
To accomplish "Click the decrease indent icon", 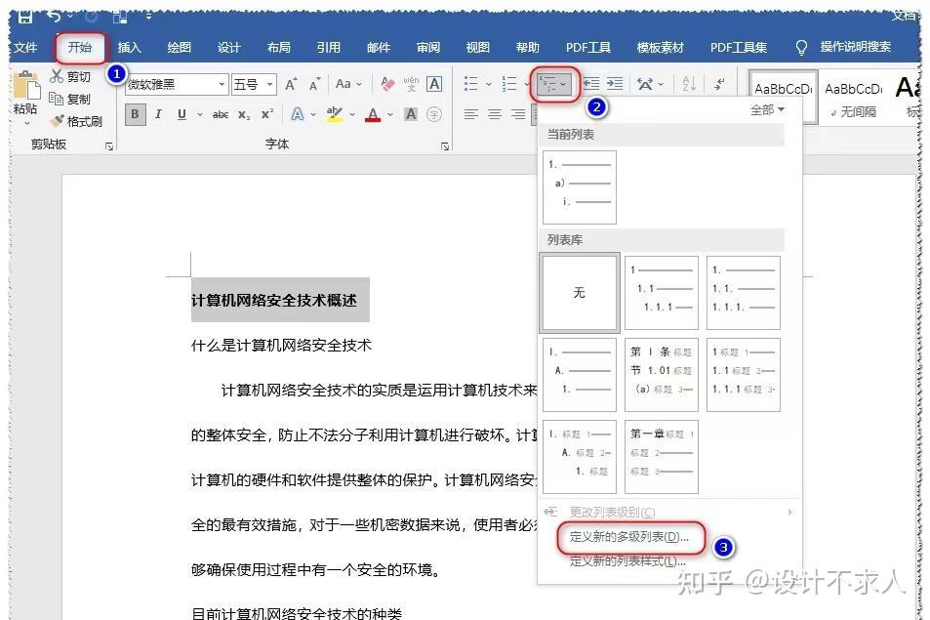I will click(x=591, y=84).
